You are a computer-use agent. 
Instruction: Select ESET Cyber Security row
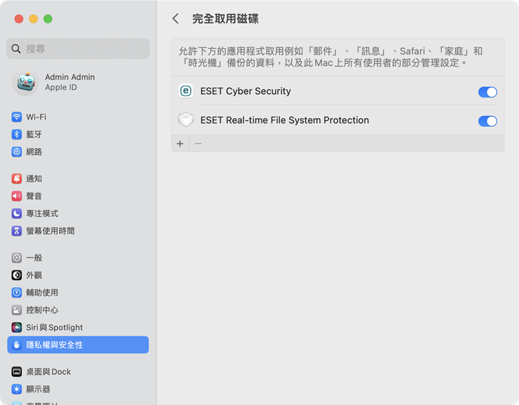coord(338,91)
